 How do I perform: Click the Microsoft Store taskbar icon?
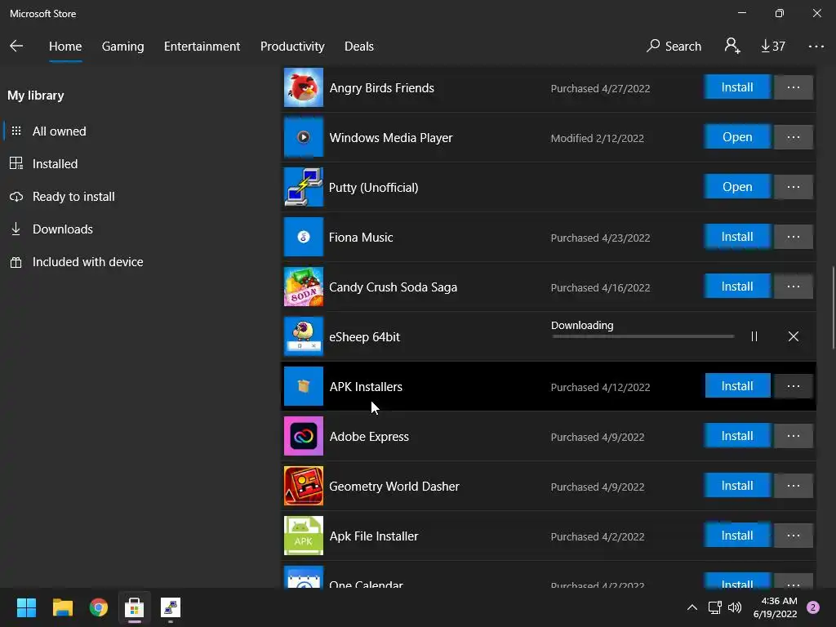[135, 607]
